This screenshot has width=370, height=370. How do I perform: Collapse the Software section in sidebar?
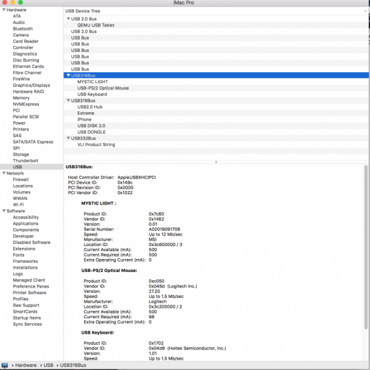click(4, 211)
